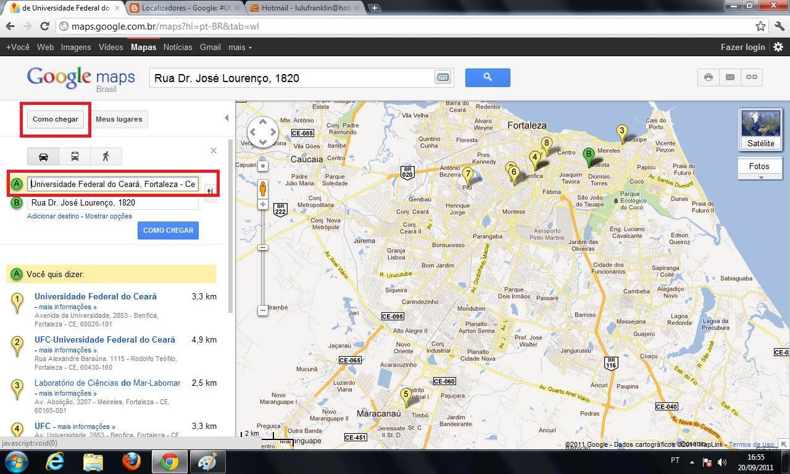Open the settings gear icon

778,47
